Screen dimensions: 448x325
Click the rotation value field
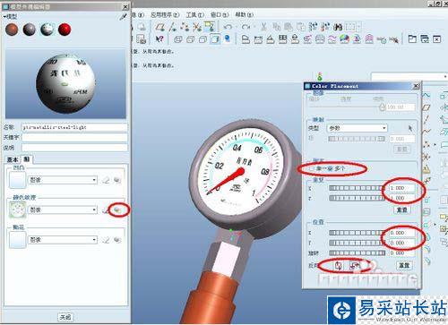pos(402,253)
